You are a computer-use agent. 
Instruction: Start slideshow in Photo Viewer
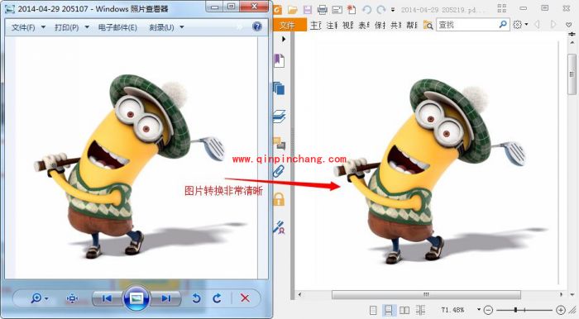(x=136, y=298)
